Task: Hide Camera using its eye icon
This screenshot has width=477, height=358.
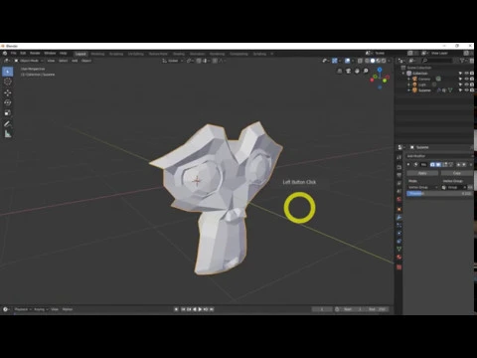Action: click(x=466, y=79)
